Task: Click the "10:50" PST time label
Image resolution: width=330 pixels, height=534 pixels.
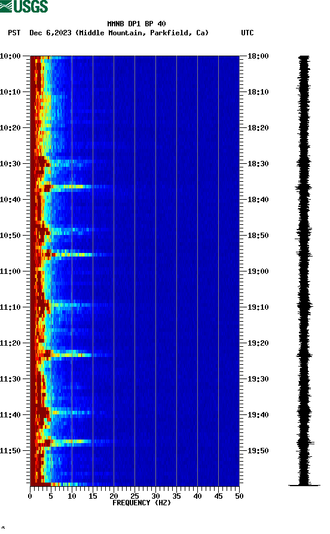Action: coord(10,236)
